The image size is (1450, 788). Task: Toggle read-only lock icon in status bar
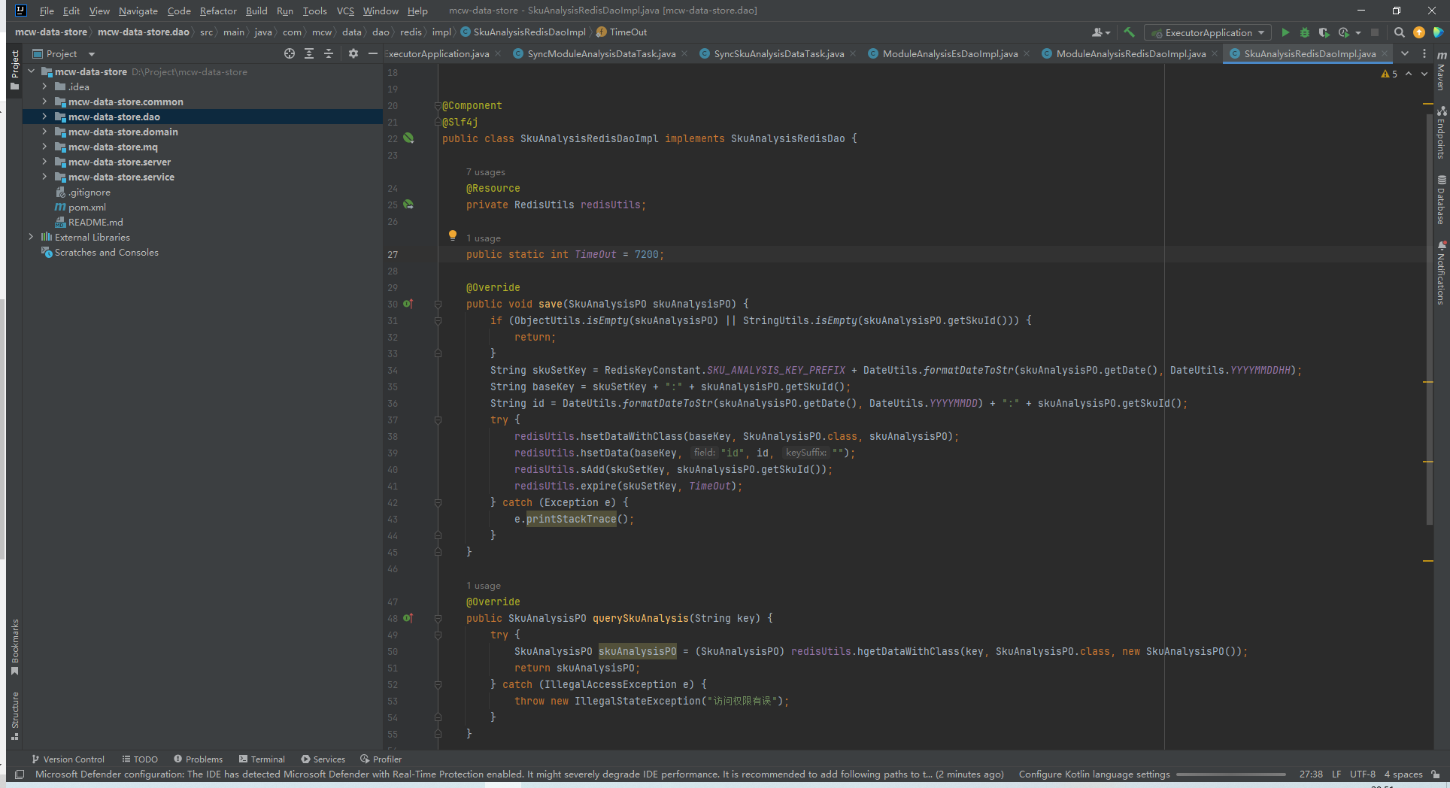tap(1436, 774)
